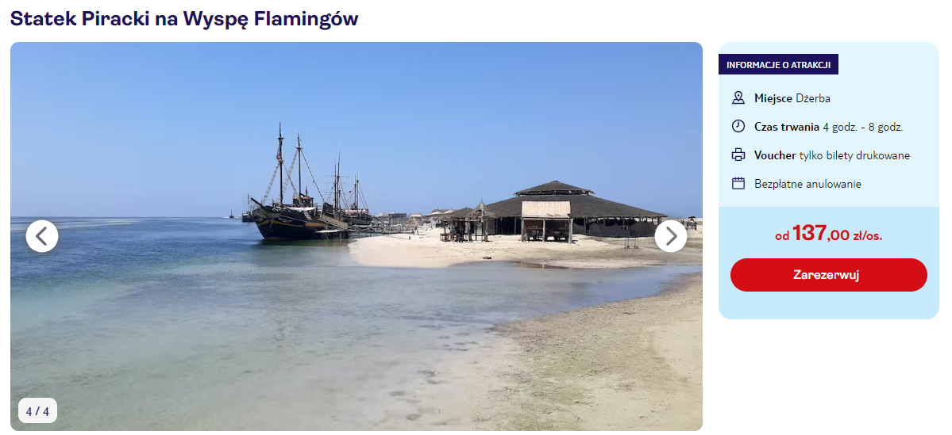Click the clock icon next to Czas trwania
Viewport: 952px width, 435px height.
pos(738,127)
